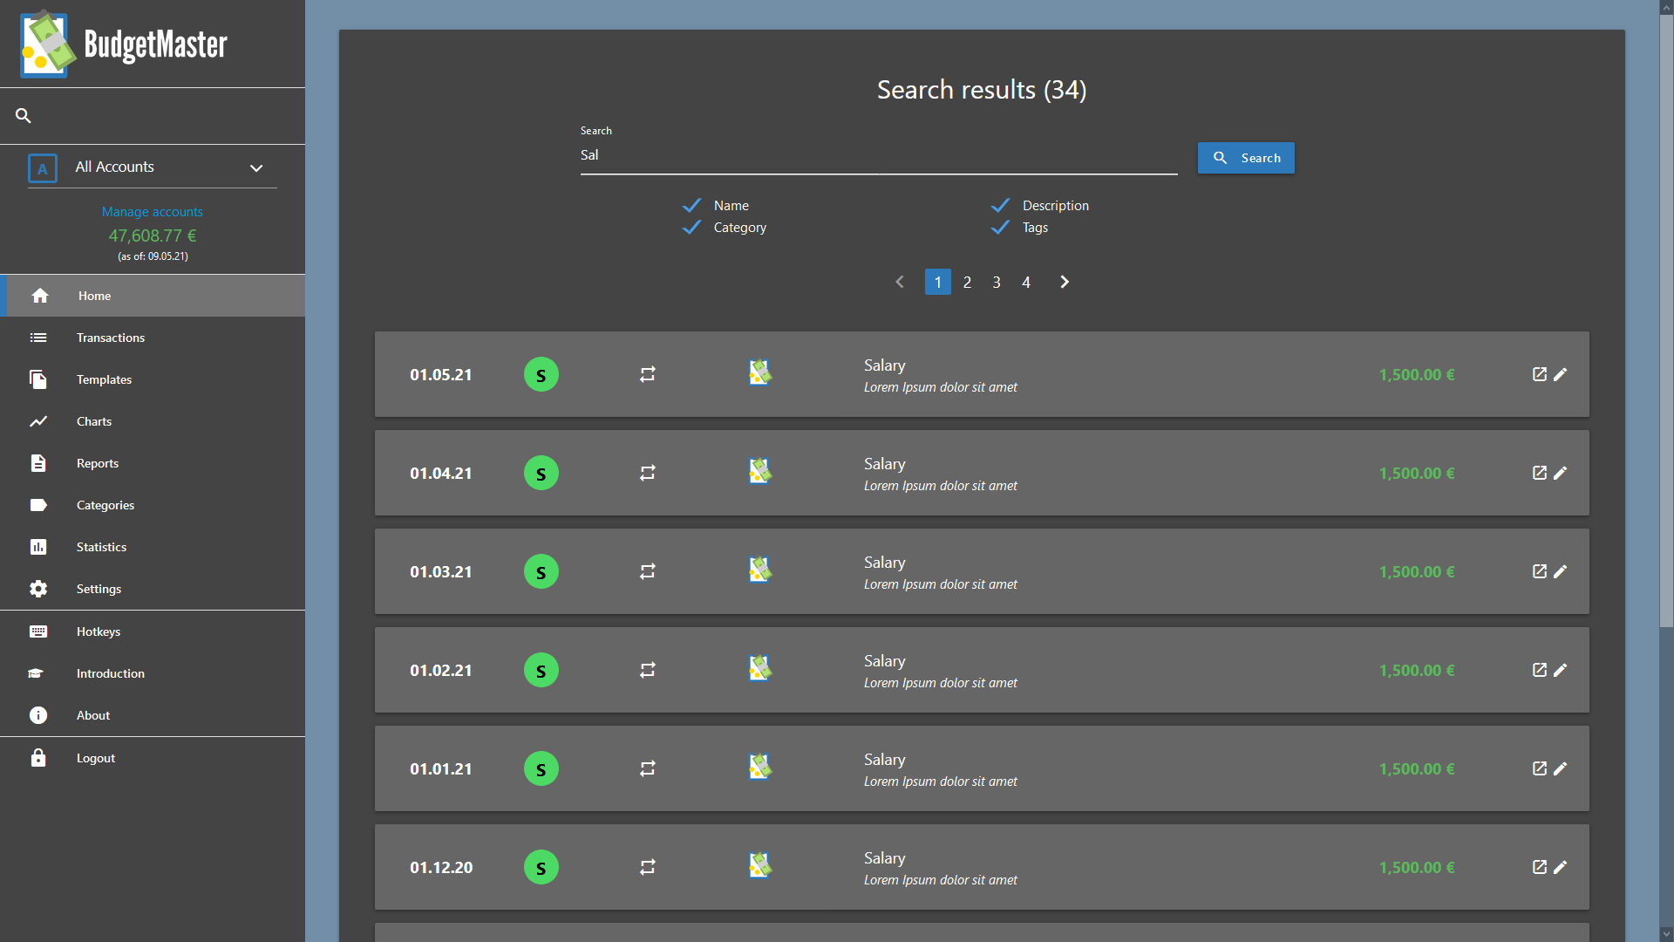Edit the 01.04.21 Salary transaction via pencil icon
1674x942 pixels.
point(1561,473)
